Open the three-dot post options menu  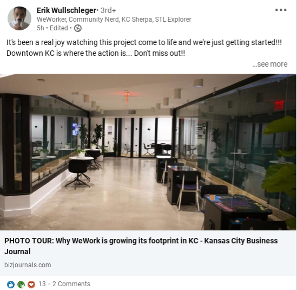coord(281,10)
